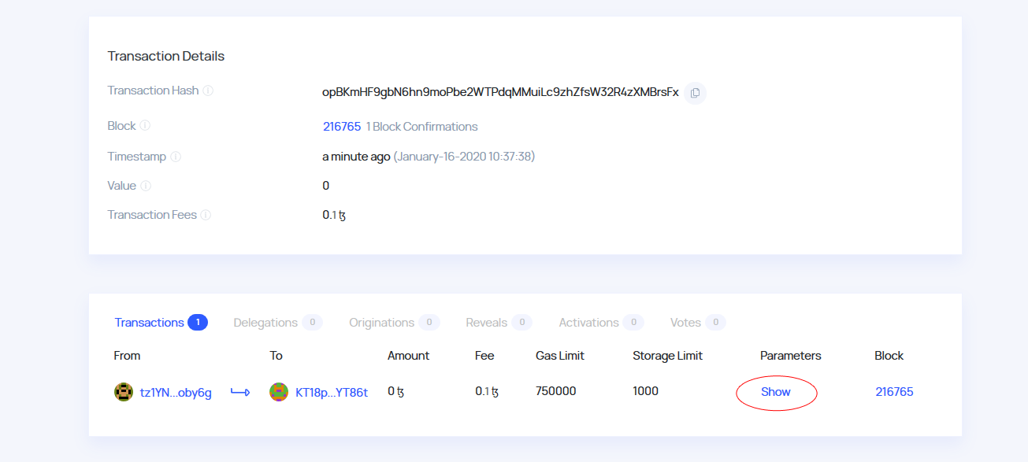
Task: View the Votes tab
Action: 685,323
